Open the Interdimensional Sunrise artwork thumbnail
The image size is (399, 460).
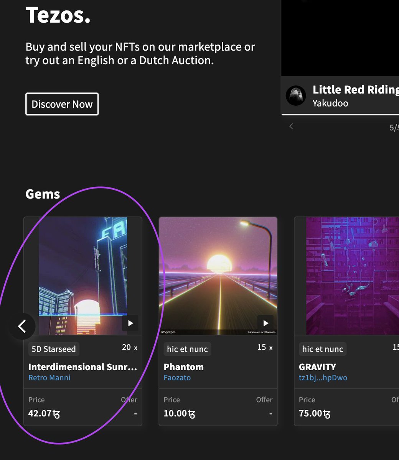pos(83,276)
